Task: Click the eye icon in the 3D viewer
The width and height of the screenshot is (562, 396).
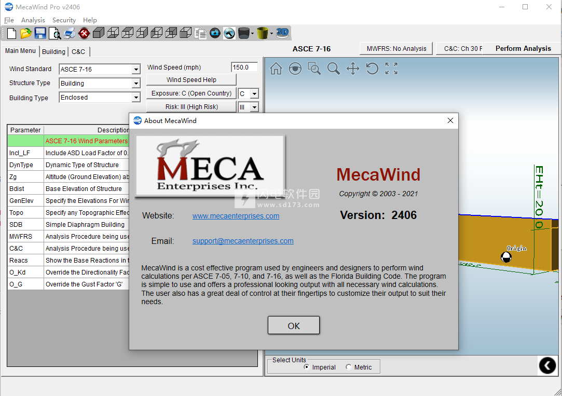Action: 295,69
